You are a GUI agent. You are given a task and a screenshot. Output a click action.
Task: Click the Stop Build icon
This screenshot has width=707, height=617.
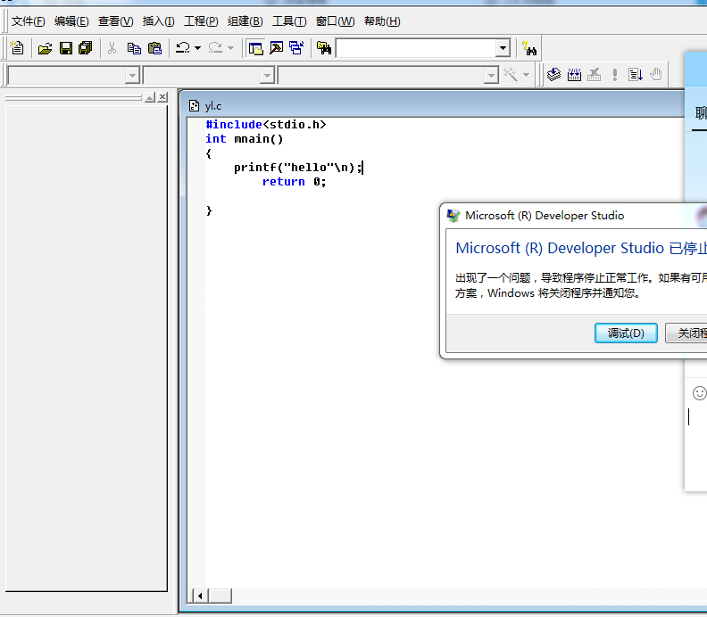(595, 74)
